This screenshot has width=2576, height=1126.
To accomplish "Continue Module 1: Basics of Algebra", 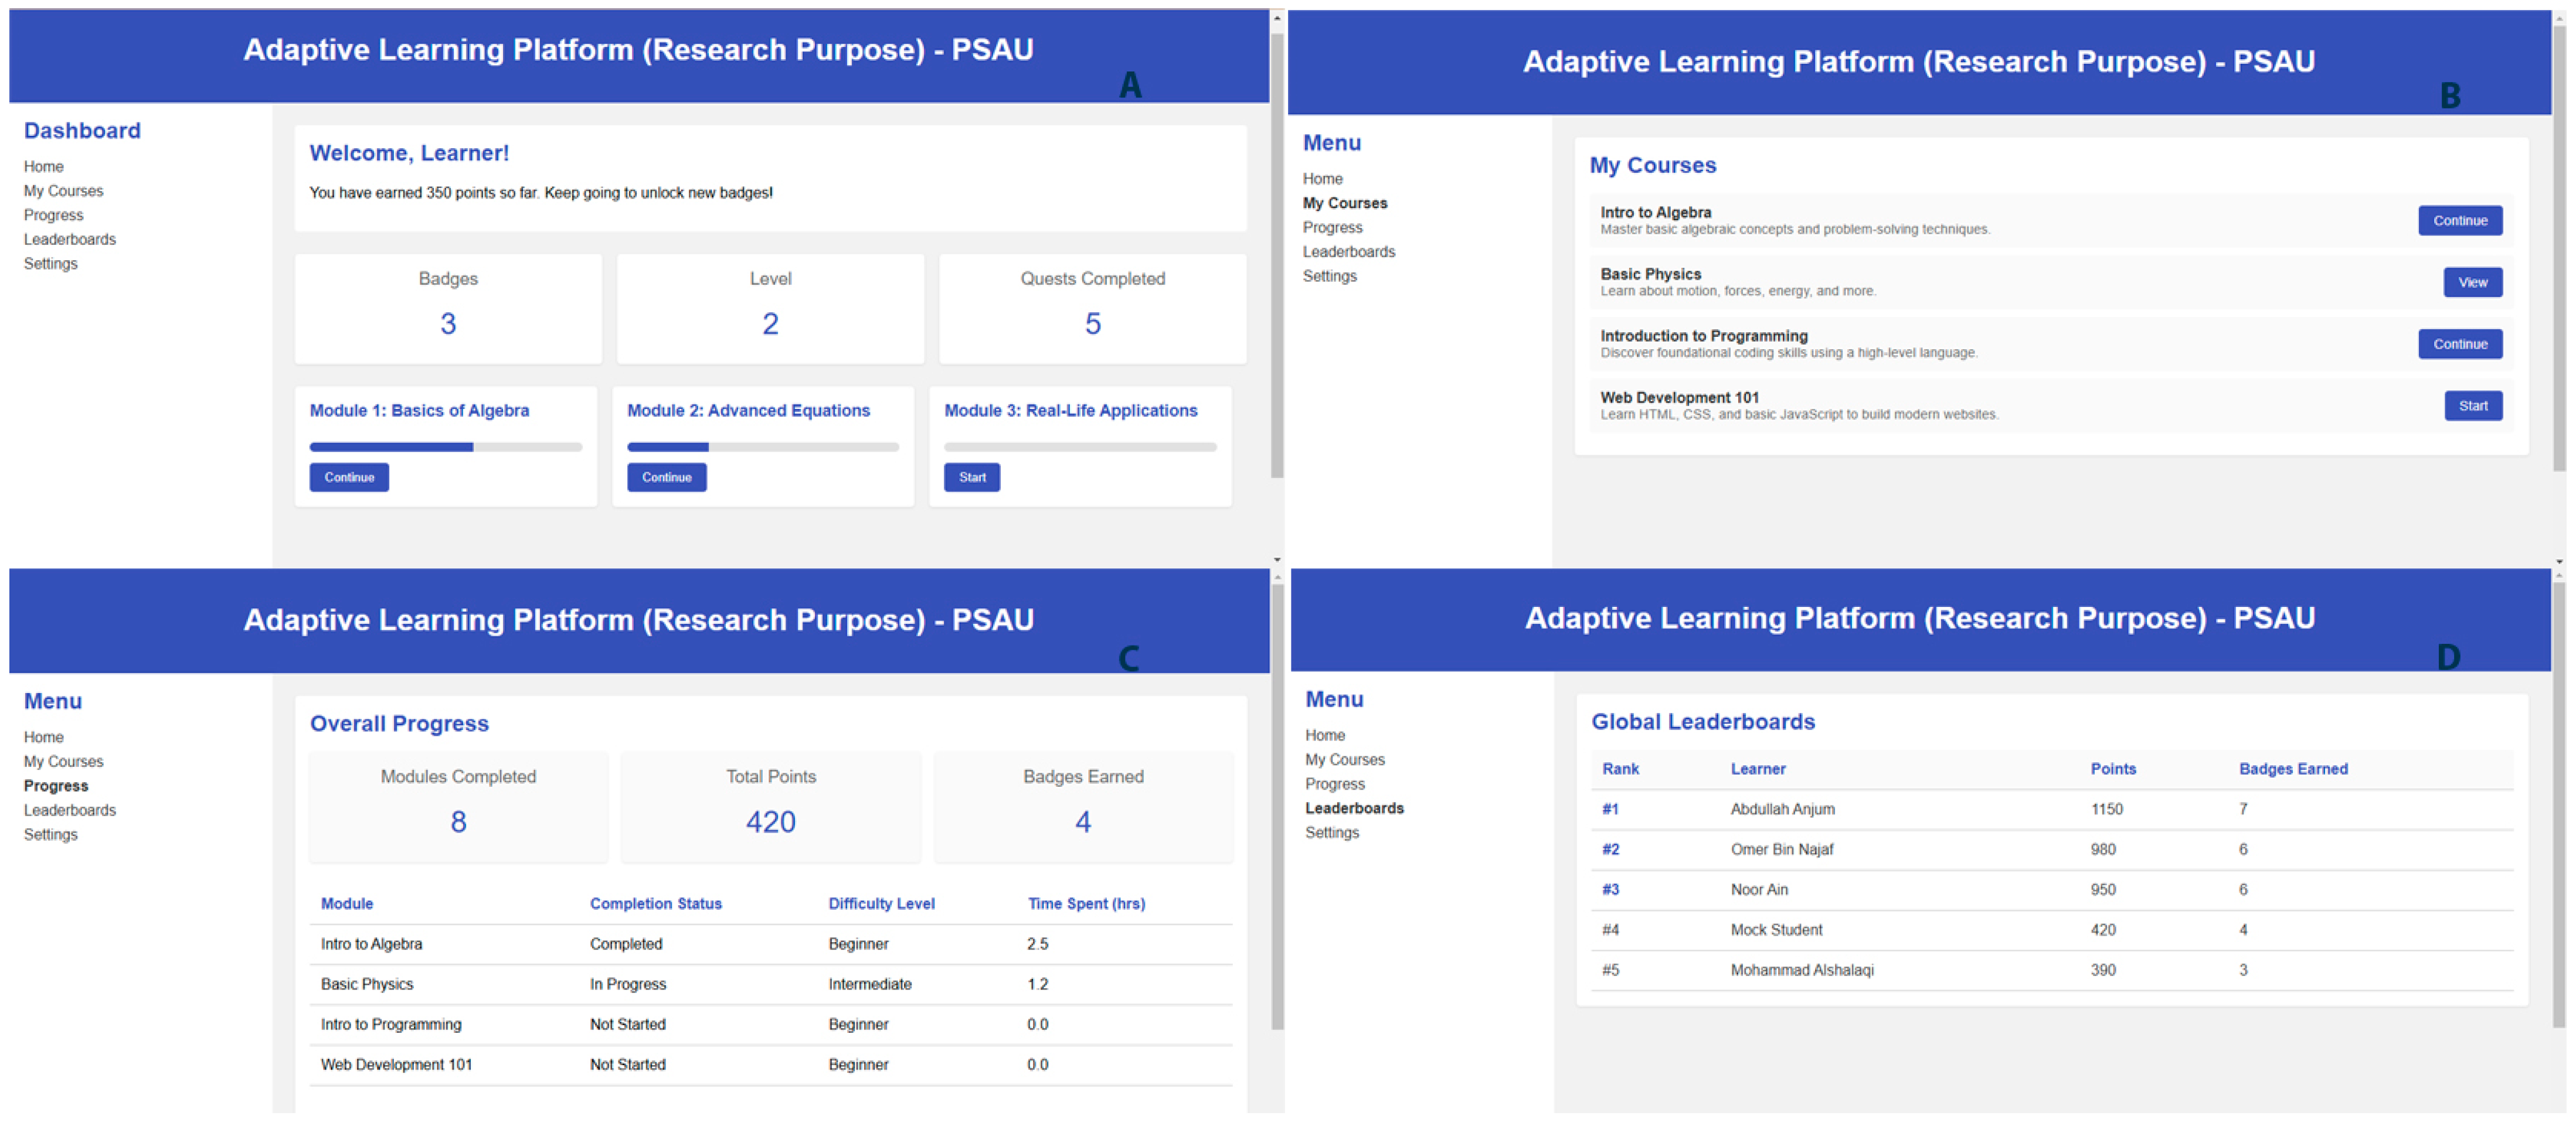I will [x=348, y=477].
